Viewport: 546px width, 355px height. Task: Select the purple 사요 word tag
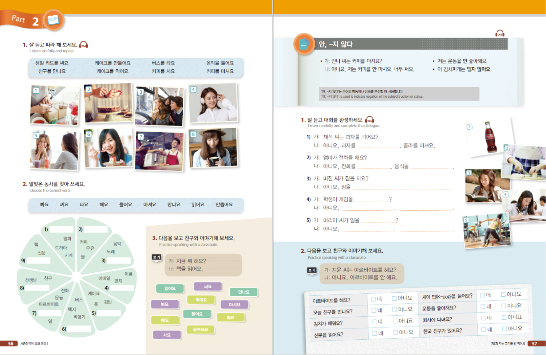click(x=167, y=335)
